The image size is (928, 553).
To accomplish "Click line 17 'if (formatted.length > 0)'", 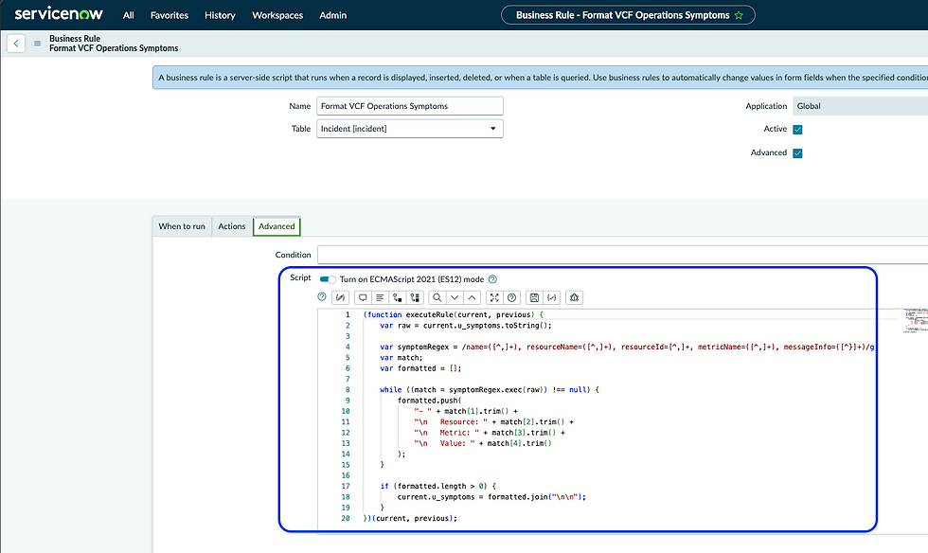I will [x=437, y=486].
